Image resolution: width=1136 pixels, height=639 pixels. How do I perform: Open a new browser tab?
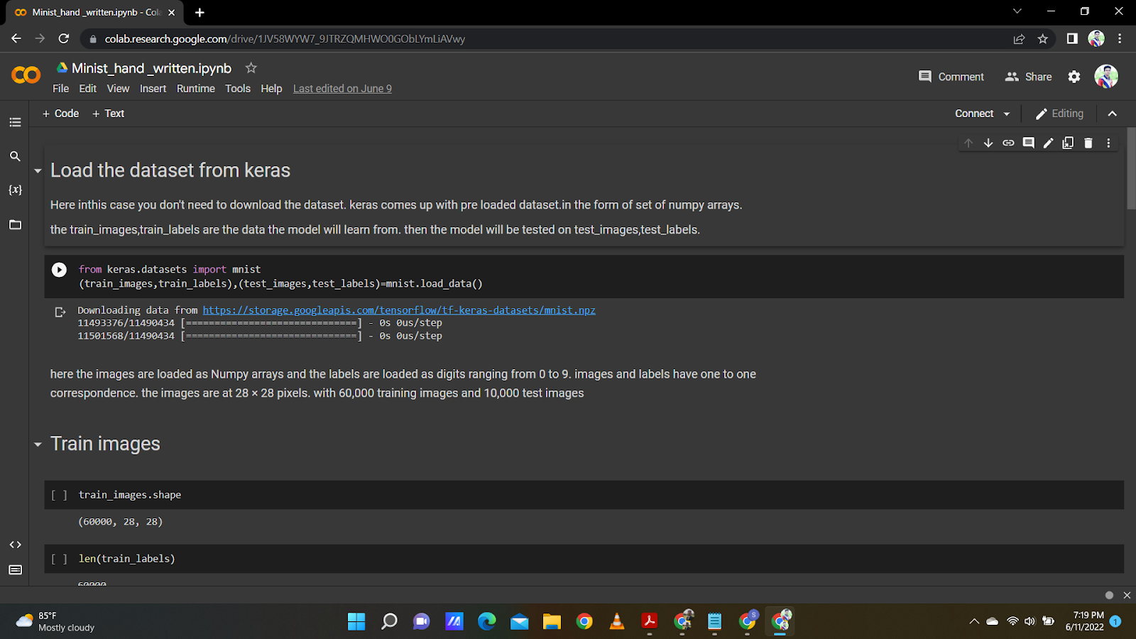(x=200, y=12)
